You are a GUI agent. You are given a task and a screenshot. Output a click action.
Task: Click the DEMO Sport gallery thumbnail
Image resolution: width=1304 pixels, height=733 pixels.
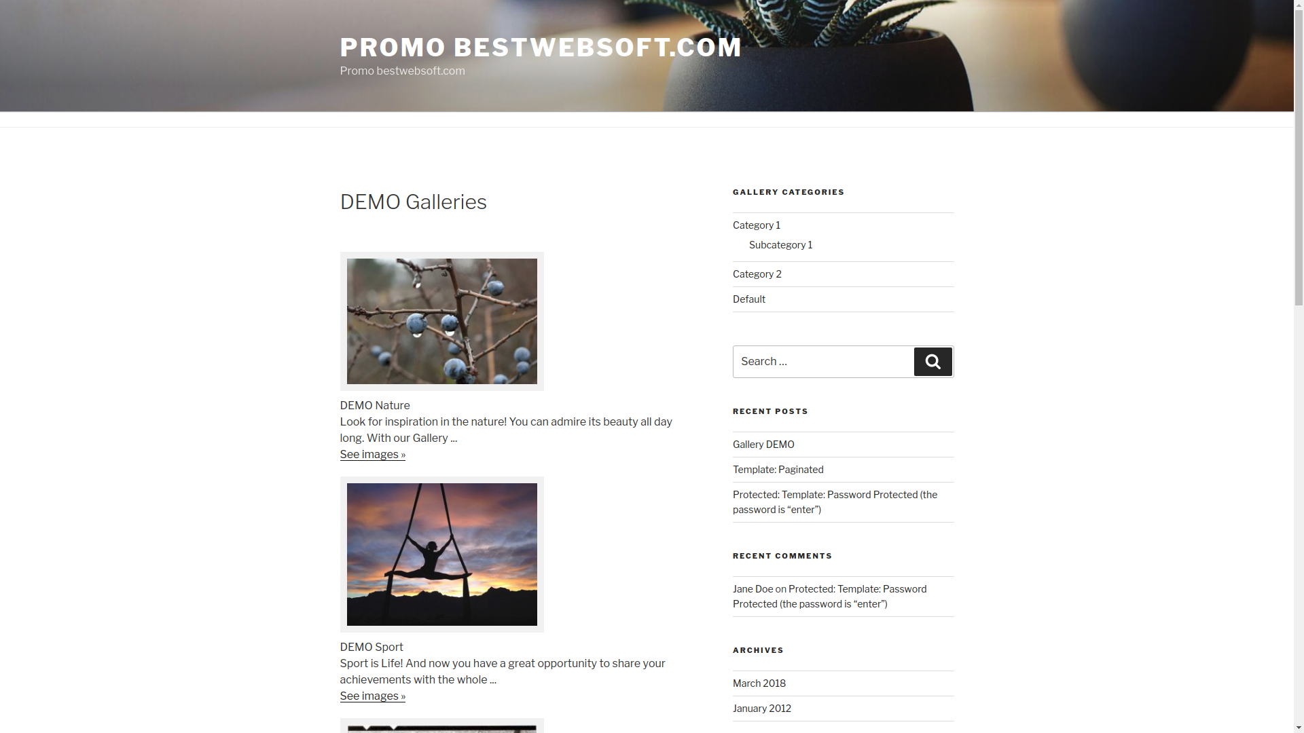(441, 554)
